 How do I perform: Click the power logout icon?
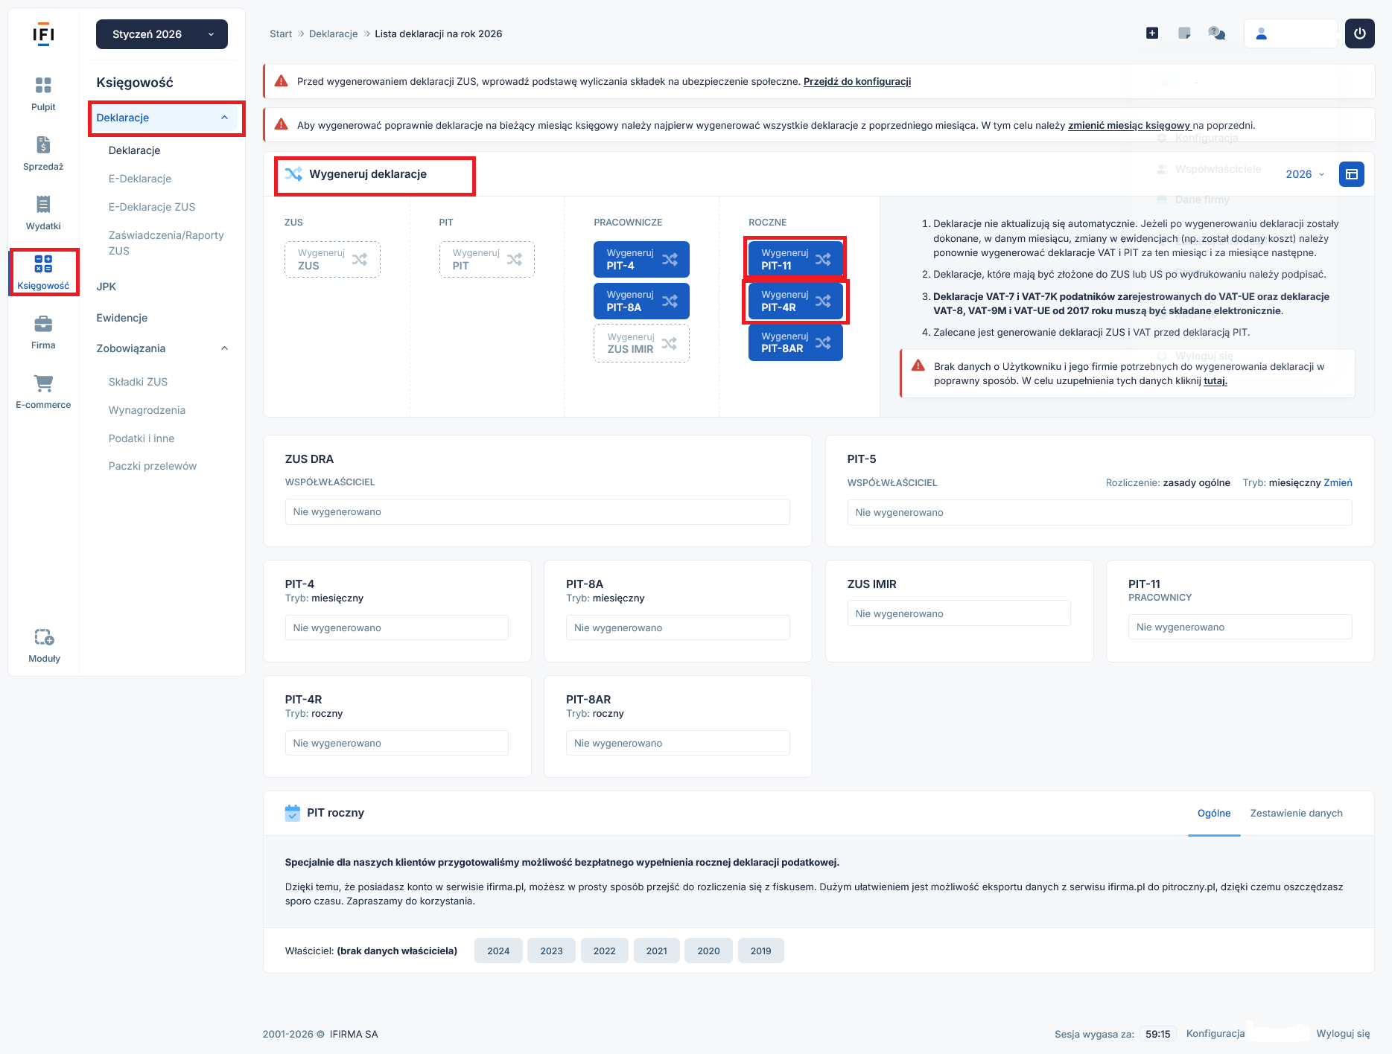(1359, 33)
